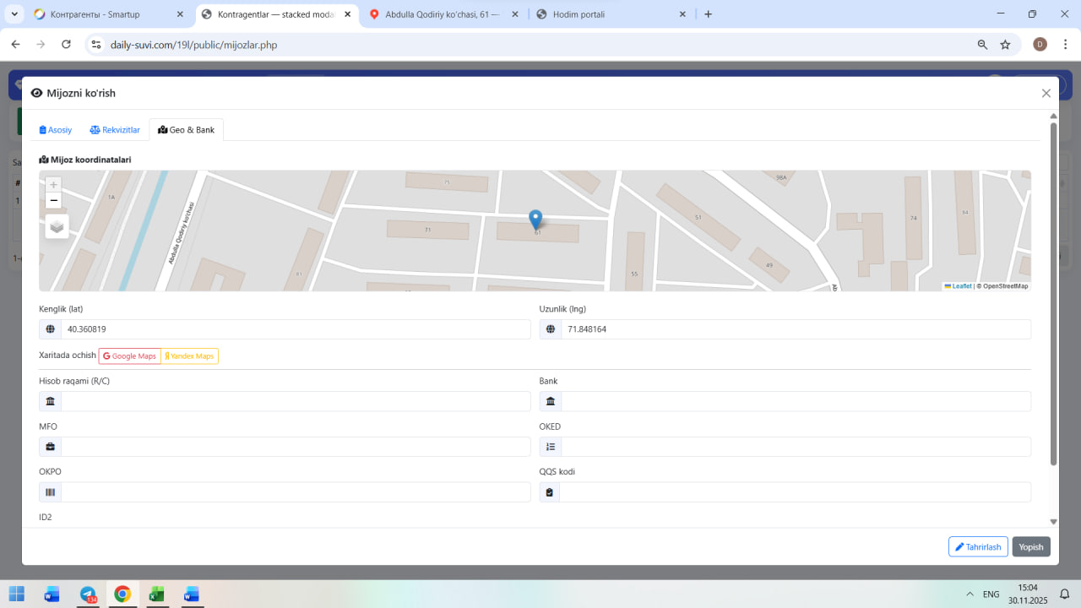
Task: Click the Kenglik latitude field
Action: [x=295, y=329]
